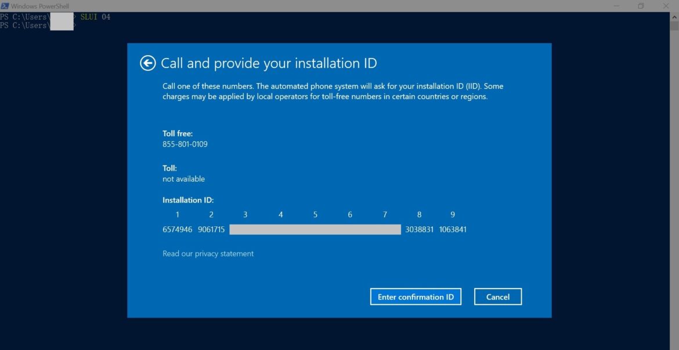Click the grey redacted bar in the Installation ID
Image resolution: width=679 pixels, height=350 pixels.
315,229
